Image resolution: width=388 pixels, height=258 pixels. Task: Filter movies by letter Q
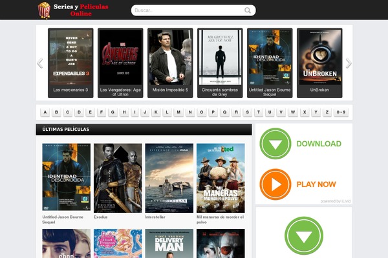pos(224,112)
